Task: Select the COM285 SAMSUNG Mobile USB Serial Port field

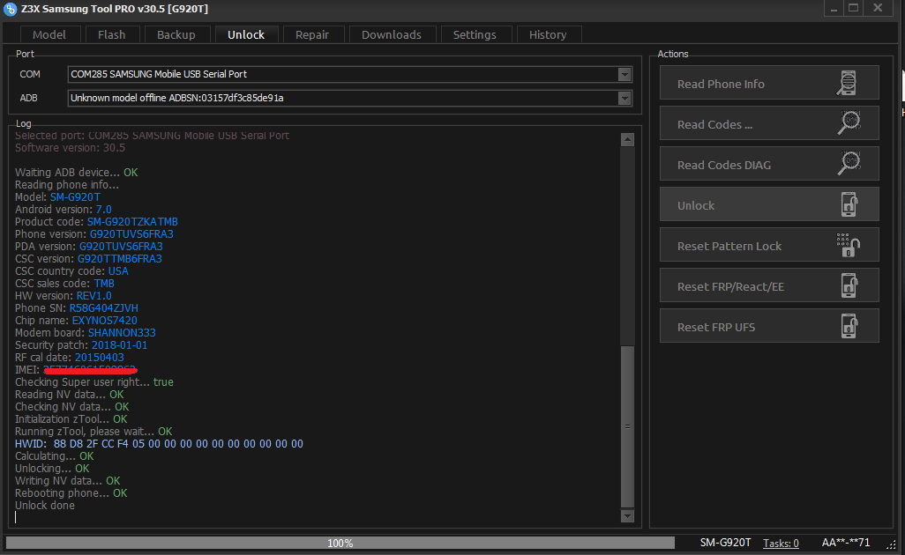Action: (x=349, y=74)
